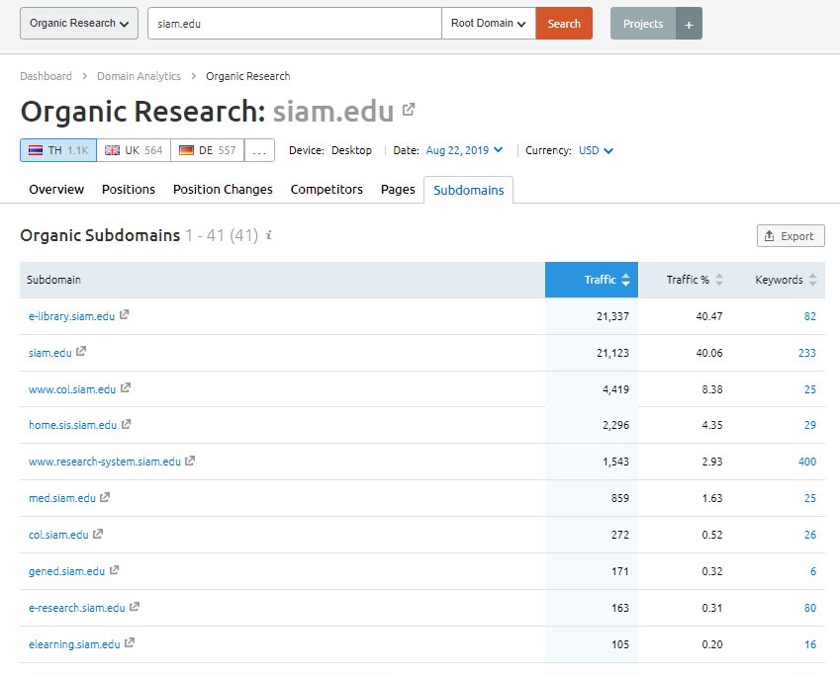
Task: Click the orange Search button
Action: pos(564,24)
